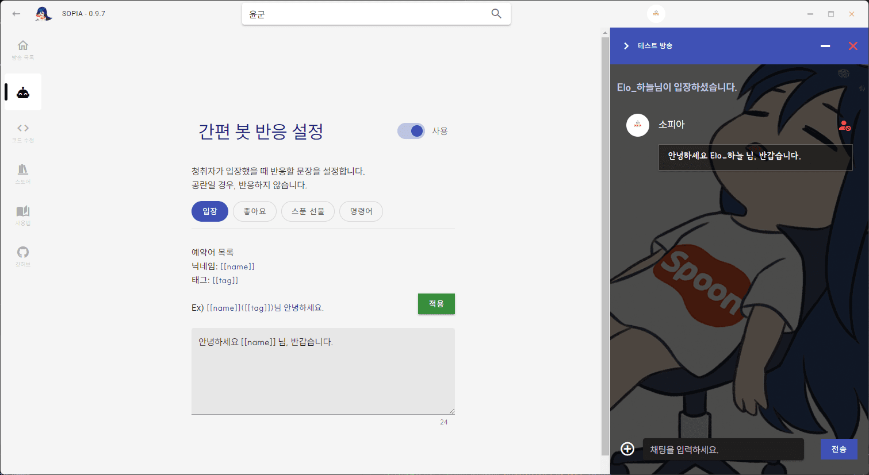Click the 간편 봇 반응 설정 heading
Screen dimensions: 869x475
261,132
